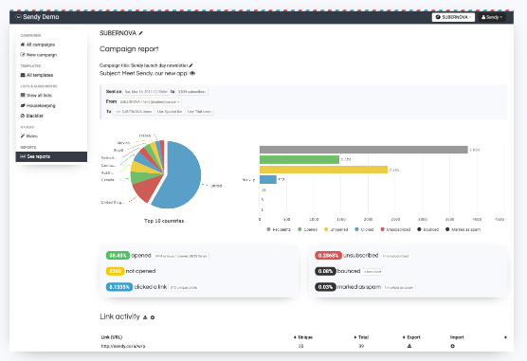Click the export icon in sendy.co link row
The height and width of the screenshot is (361, 527).
click(409, 346)
